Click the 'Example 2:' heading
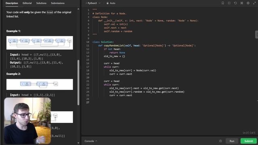The image size is (258, 145). [13, 74]
